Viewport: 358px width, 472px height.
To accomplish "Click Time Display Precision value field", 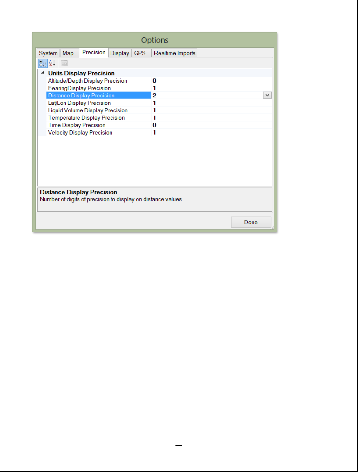I will pyautogui.click(x=211, y=125).
